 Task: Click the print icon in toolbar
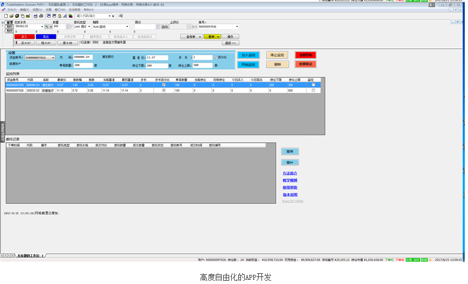click(x=41, y=16)
